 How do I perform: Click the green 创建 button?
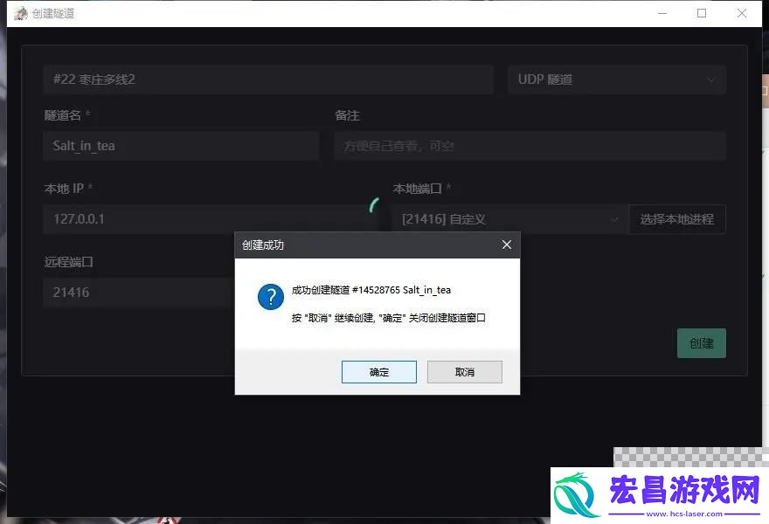pos(702,343)
